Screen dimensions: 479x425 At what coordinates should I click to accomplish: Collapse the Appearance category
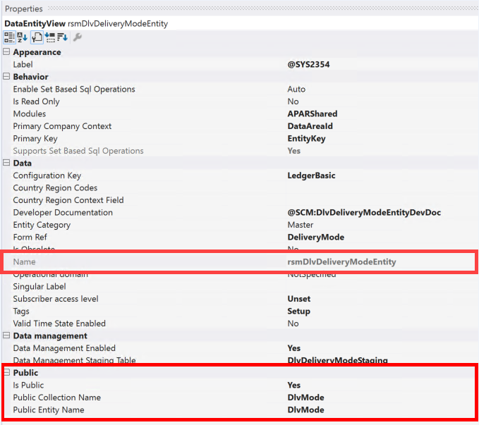pyautogui.click(x=6, y=52)
